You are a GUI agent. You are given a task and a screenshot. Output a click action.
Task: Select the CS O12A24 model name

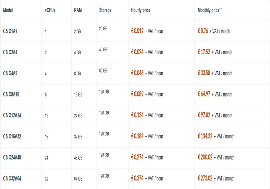tap(12, 115)
